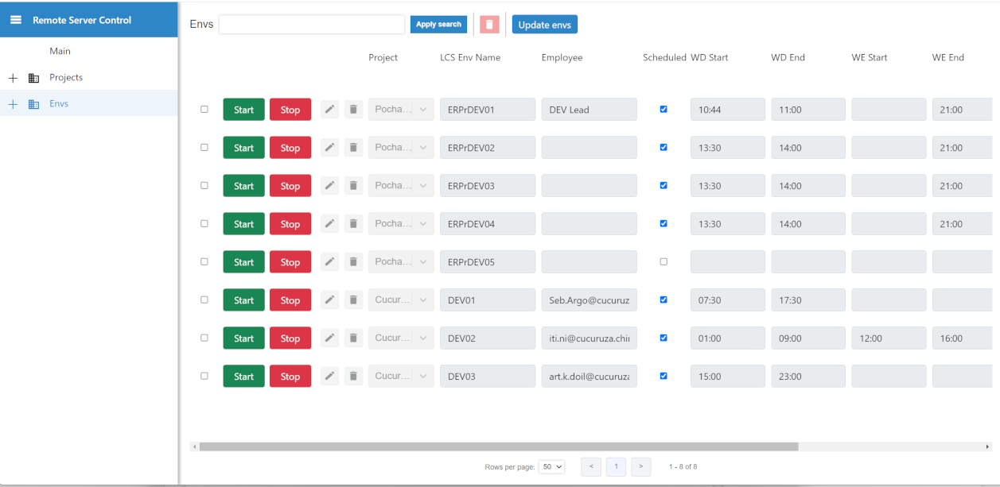Delete the ERPrDEV03 row via trash icon
Screen dimensions: 1000x487
pyautogui.click(x=353, y=186)
